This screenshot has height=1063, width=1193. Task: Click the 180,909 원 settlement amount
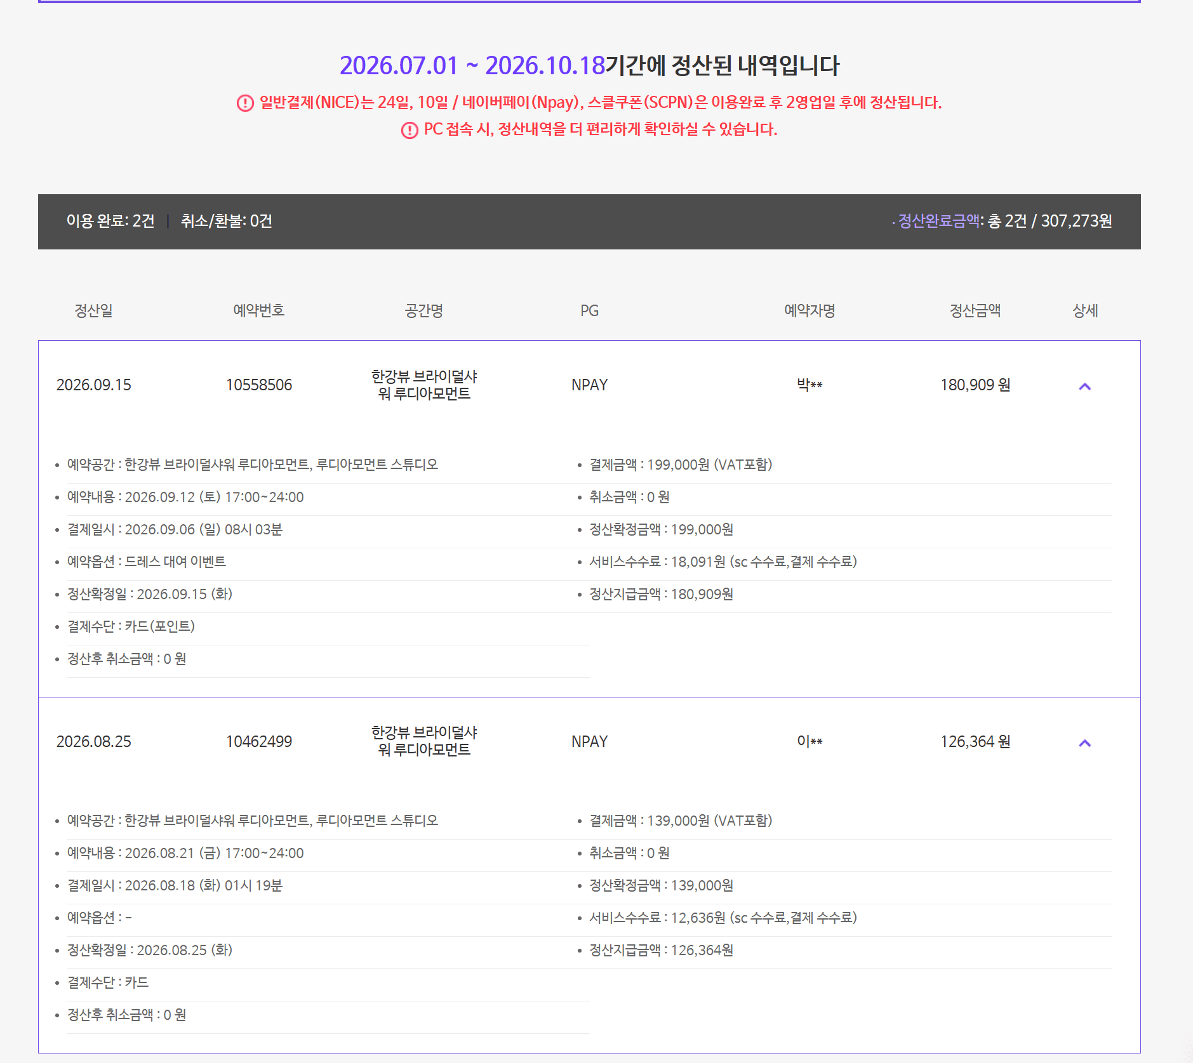pyautogui.click(x=975, y=385)
